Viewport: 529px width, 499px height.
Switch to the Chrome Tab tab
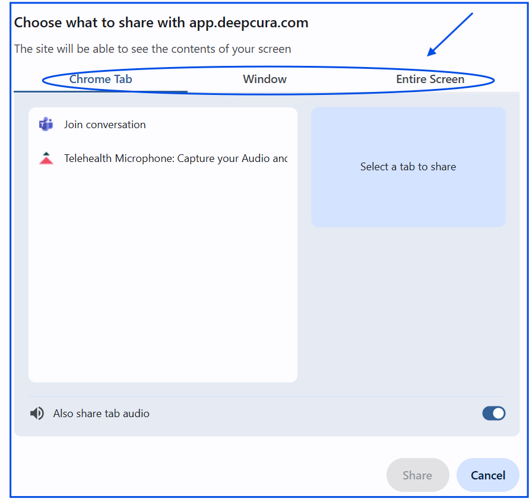click(100, 80)
